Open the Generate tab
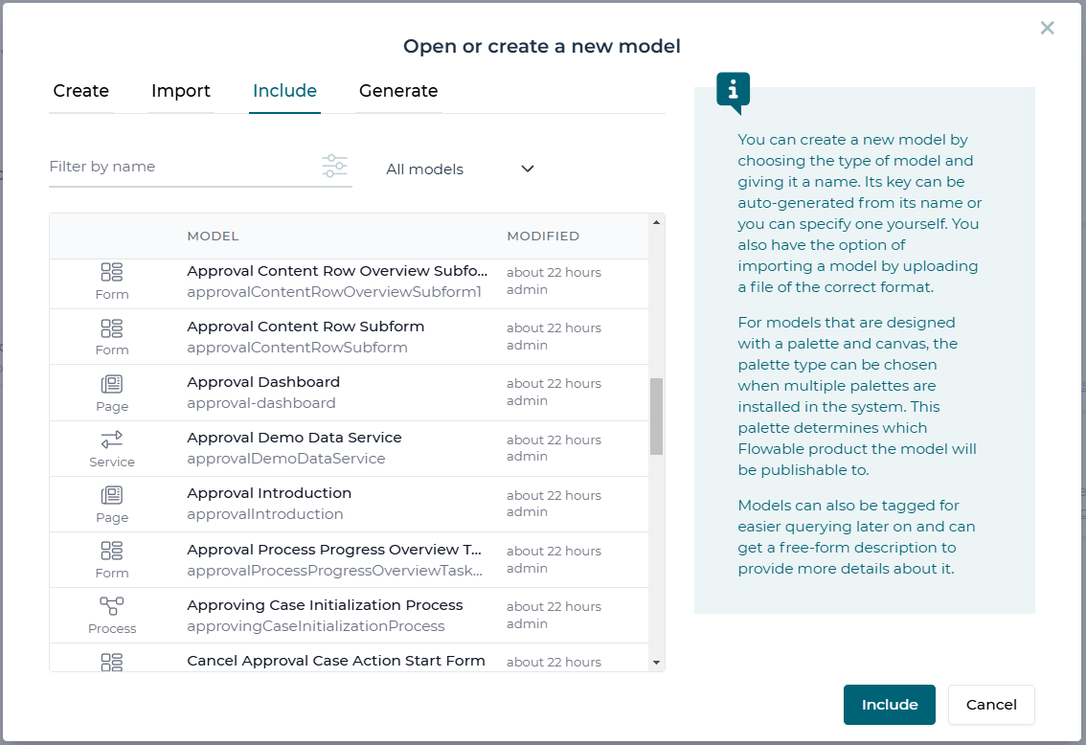1086x745 pixels. (x=398, y=91)
